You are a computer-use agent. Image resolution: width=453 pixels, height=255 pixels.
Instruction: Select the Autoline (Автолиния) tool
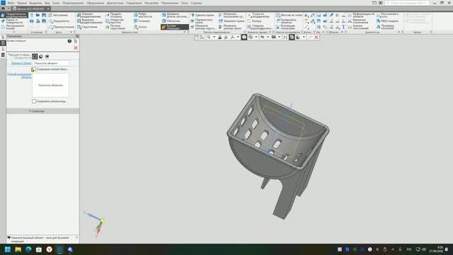(58, 15)
